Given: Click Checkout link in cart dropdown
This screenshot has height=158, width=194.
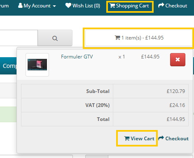Looking at the screenshot, I should click(173, 138).
